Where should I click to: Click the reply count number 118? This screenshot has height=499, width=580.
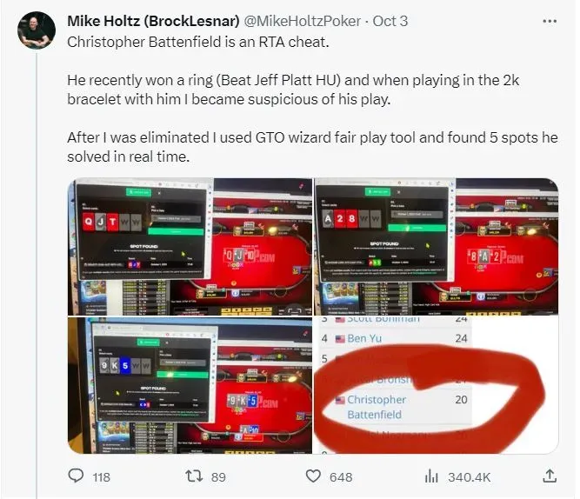(102, 477)
